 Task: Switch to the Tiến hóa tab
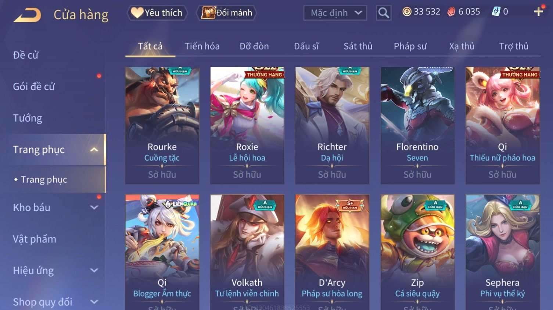point(202,46)
